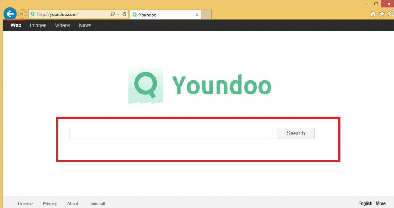Select the Web search category

point(16,25)
